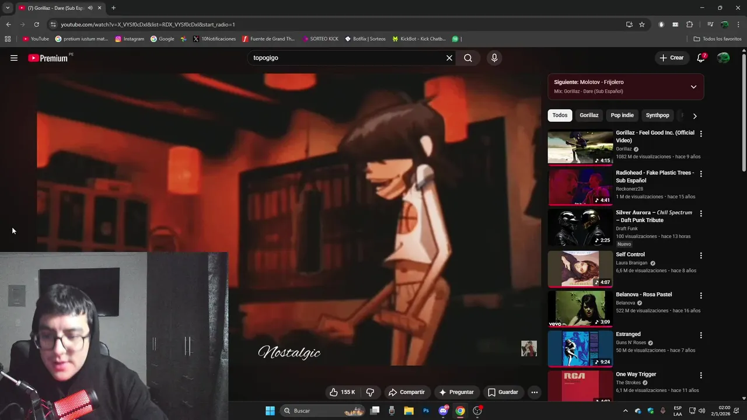
Task: Select the Synthpop filter chip
Action: pyautogui.click(x=657, y=115)
